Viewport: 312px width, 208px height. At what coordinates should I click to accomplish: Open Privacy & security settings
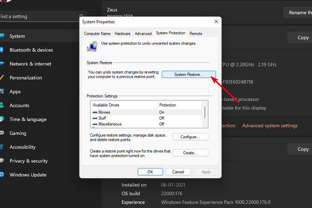pos(29,161)
